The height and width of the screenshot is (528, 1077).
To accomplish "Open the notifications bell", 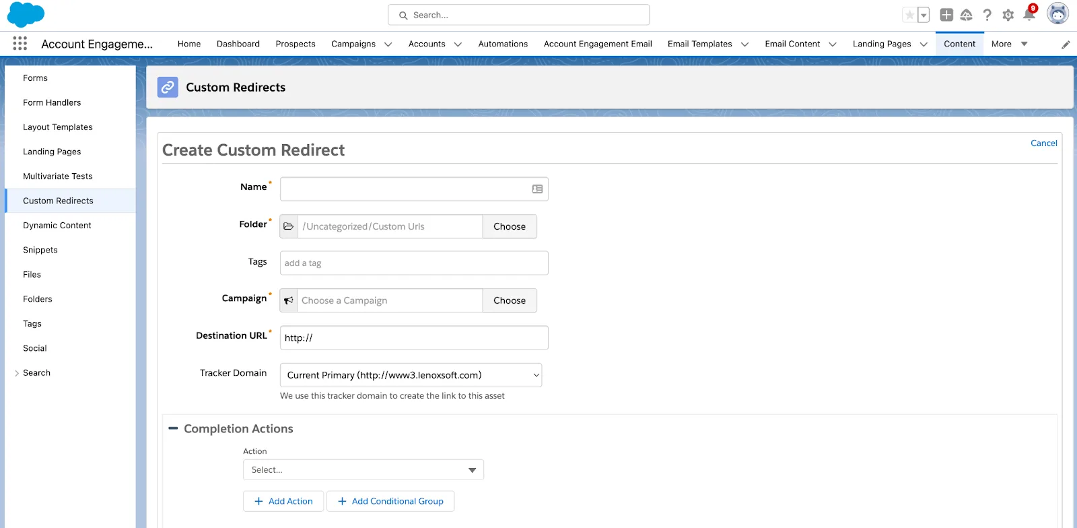I will [x=1029, y=14].
